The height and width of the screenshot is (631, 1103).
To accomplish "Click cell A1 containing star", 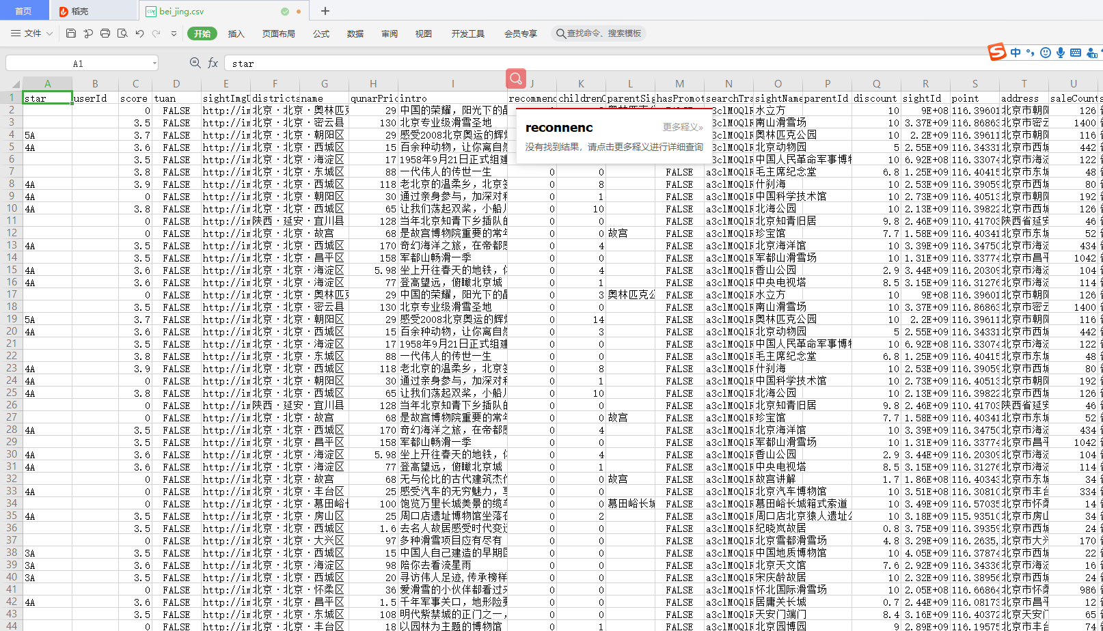I will coord(47,98).
